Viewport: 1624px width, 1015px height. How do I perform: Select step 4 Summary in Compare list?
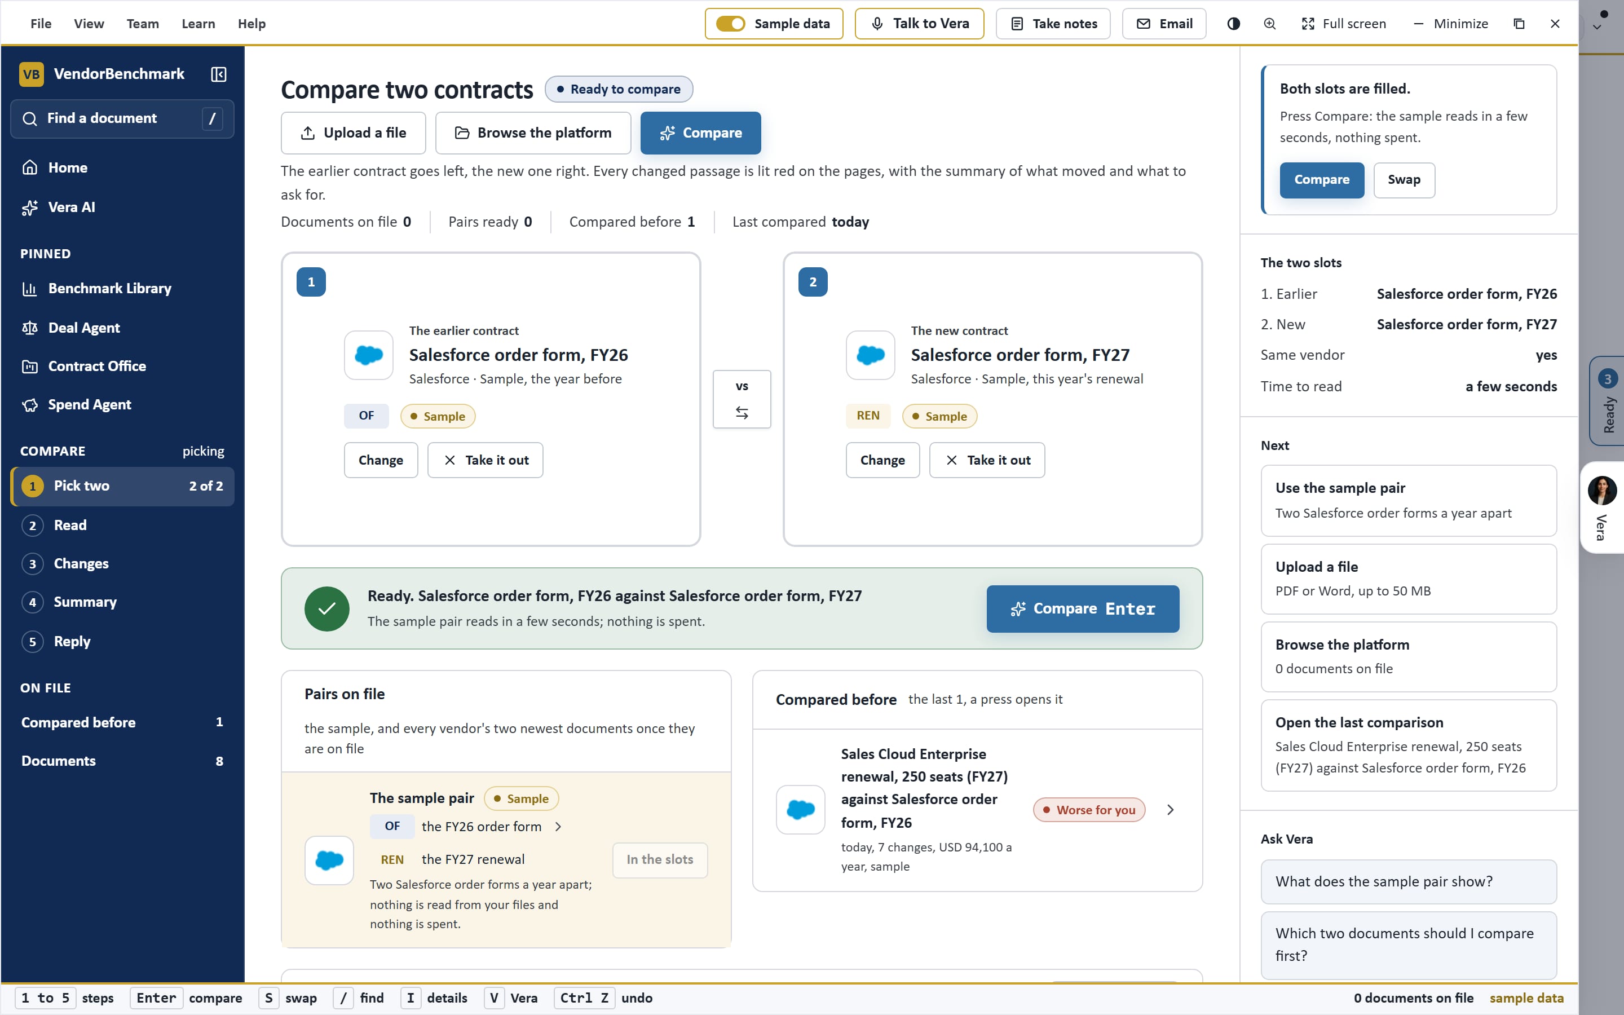click(122, 602)
